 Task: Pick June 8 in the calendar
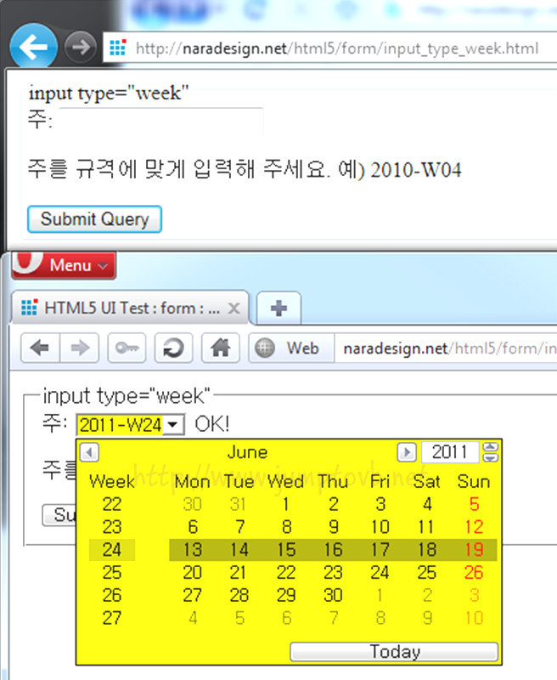(x=286, y=527)
